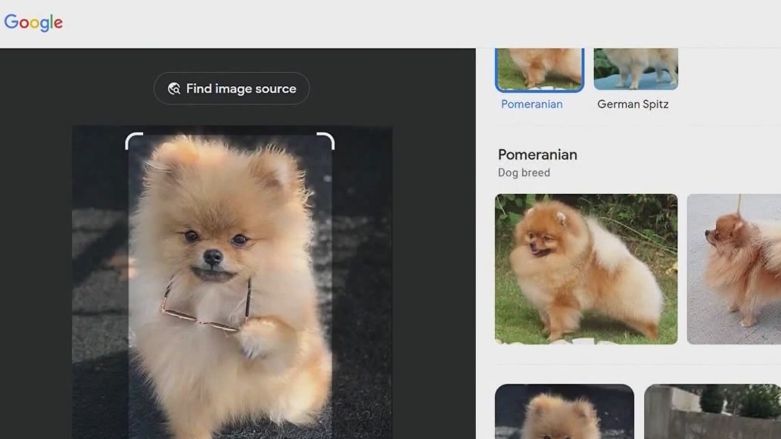Select the German Spitz label

point(633,104)
